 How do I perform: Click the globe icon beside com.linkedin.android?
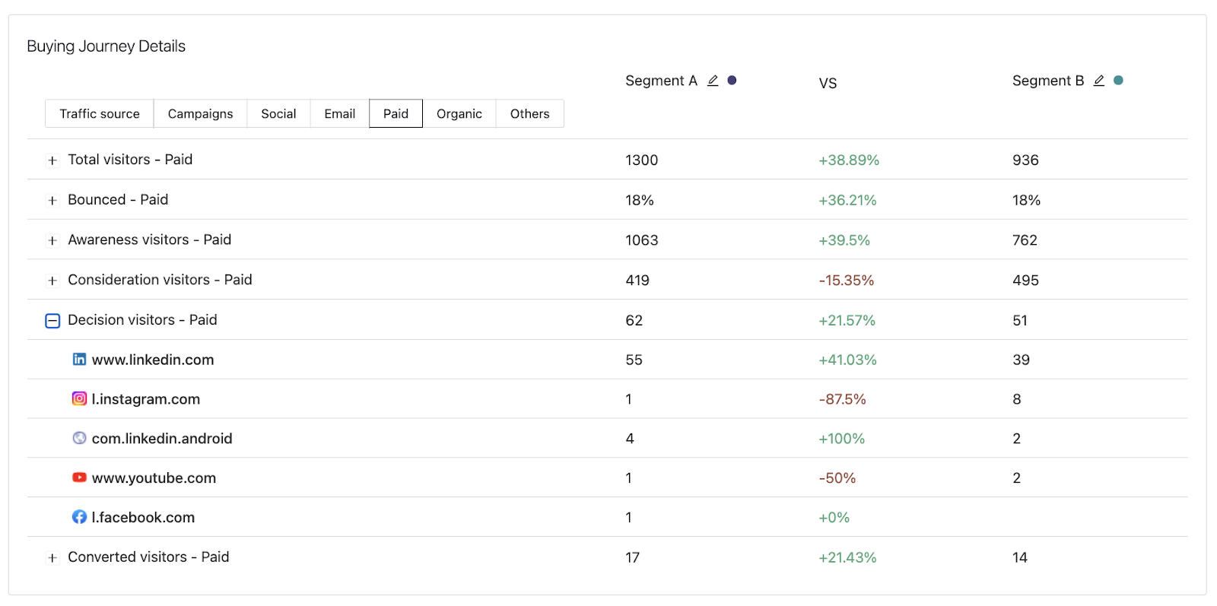(x=79, y=438)
